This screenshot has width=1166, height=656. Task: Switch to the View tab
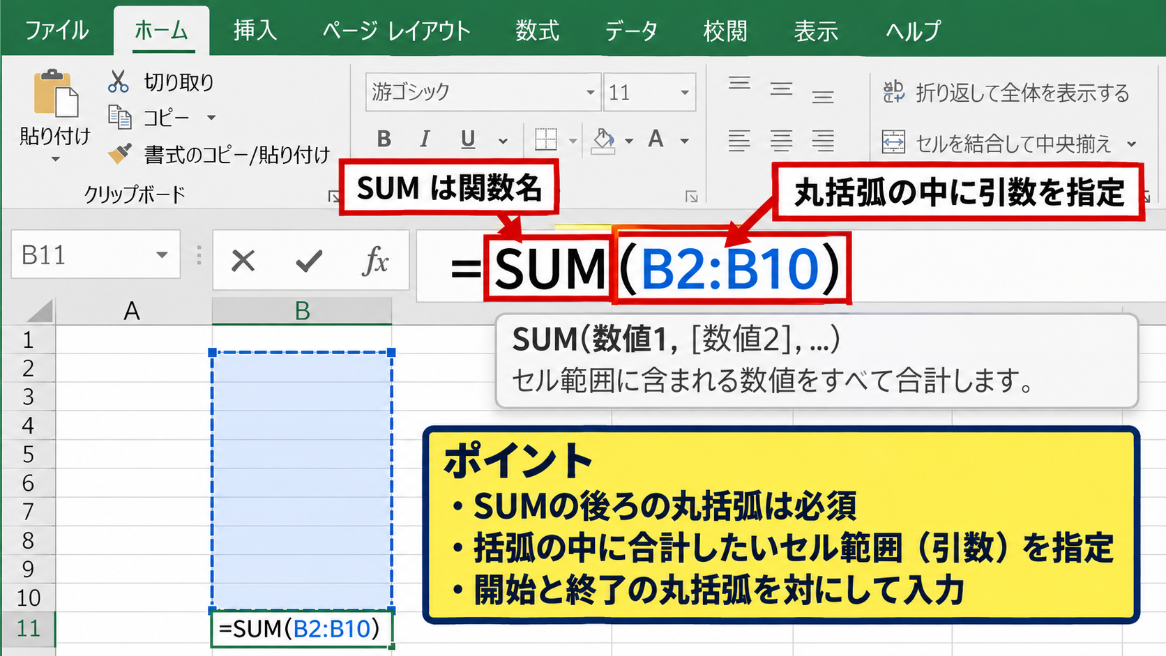[816, 31]
